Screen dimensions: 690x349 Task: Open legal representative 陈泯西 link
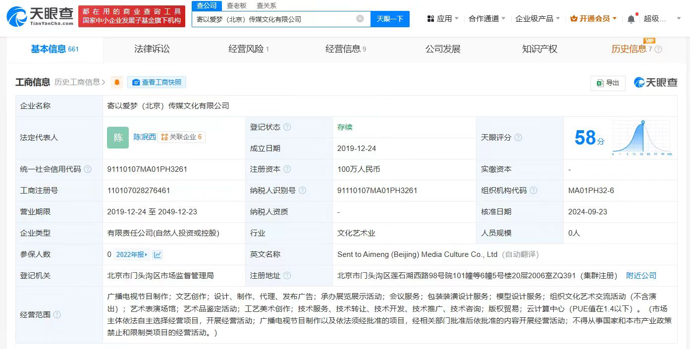145,137
